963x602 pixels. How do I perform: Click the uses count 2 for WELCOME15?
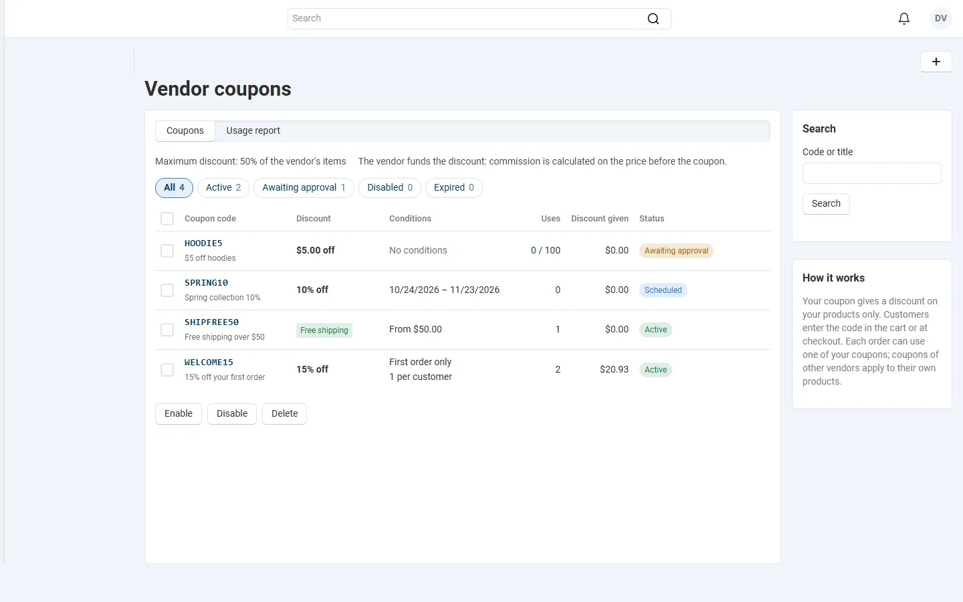pos(558,370)
